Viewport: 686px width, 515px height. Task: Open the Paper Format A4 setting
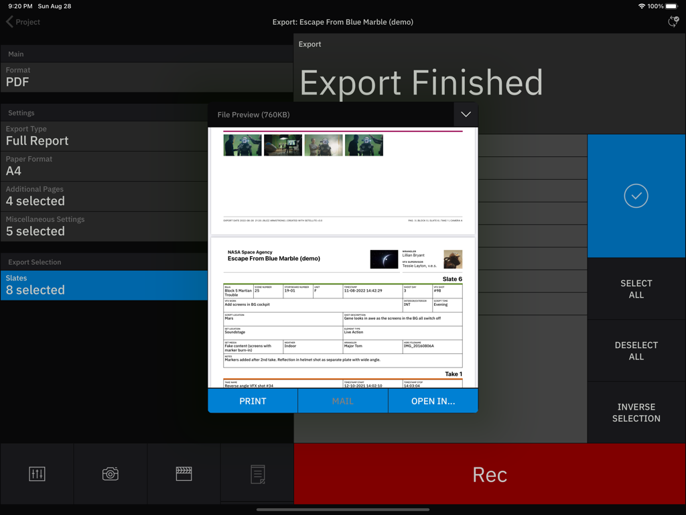pyautogui.click(x=100, y=165)
